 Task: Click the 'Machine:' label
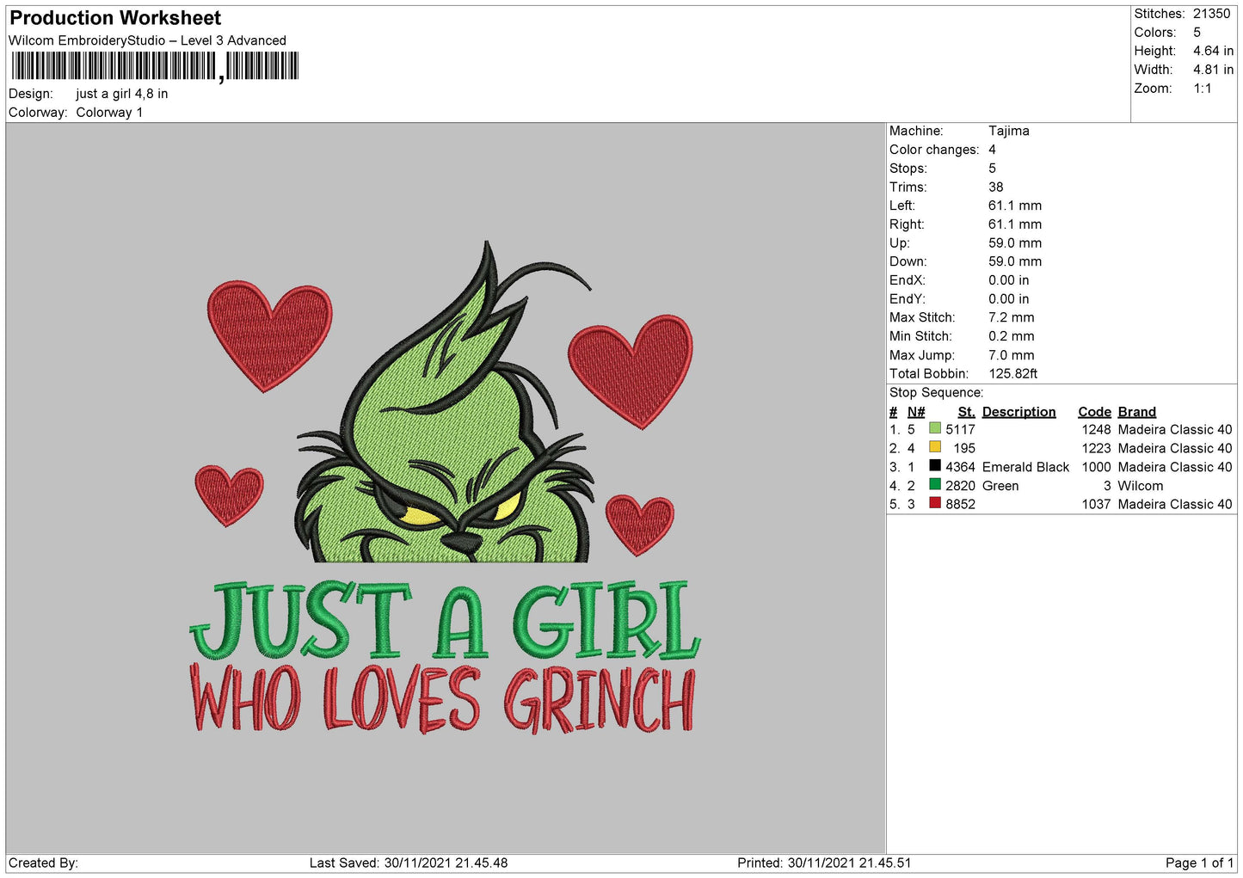916,131
